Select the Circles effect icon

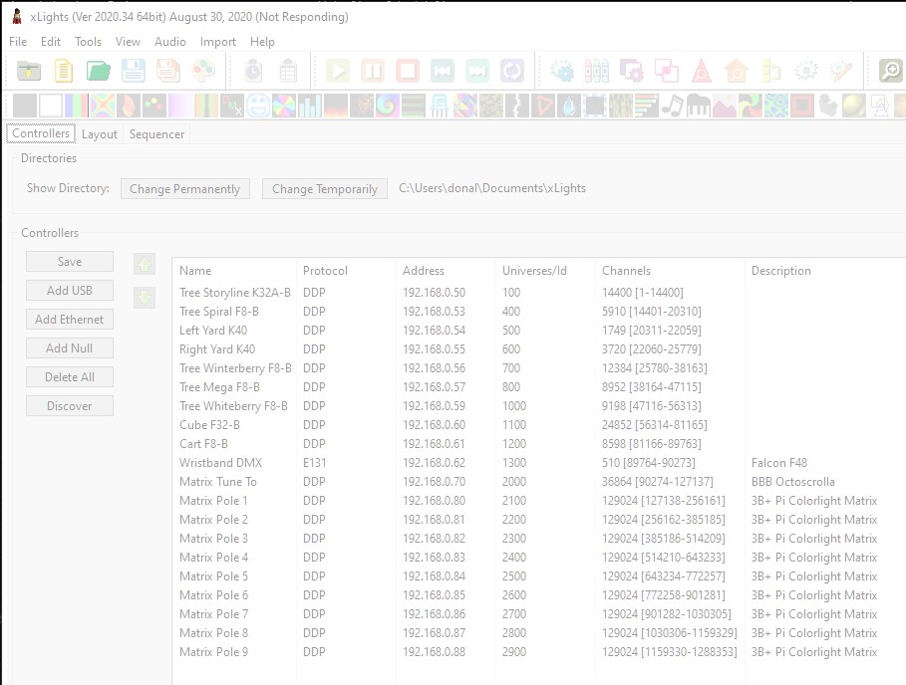click(154, 106)
